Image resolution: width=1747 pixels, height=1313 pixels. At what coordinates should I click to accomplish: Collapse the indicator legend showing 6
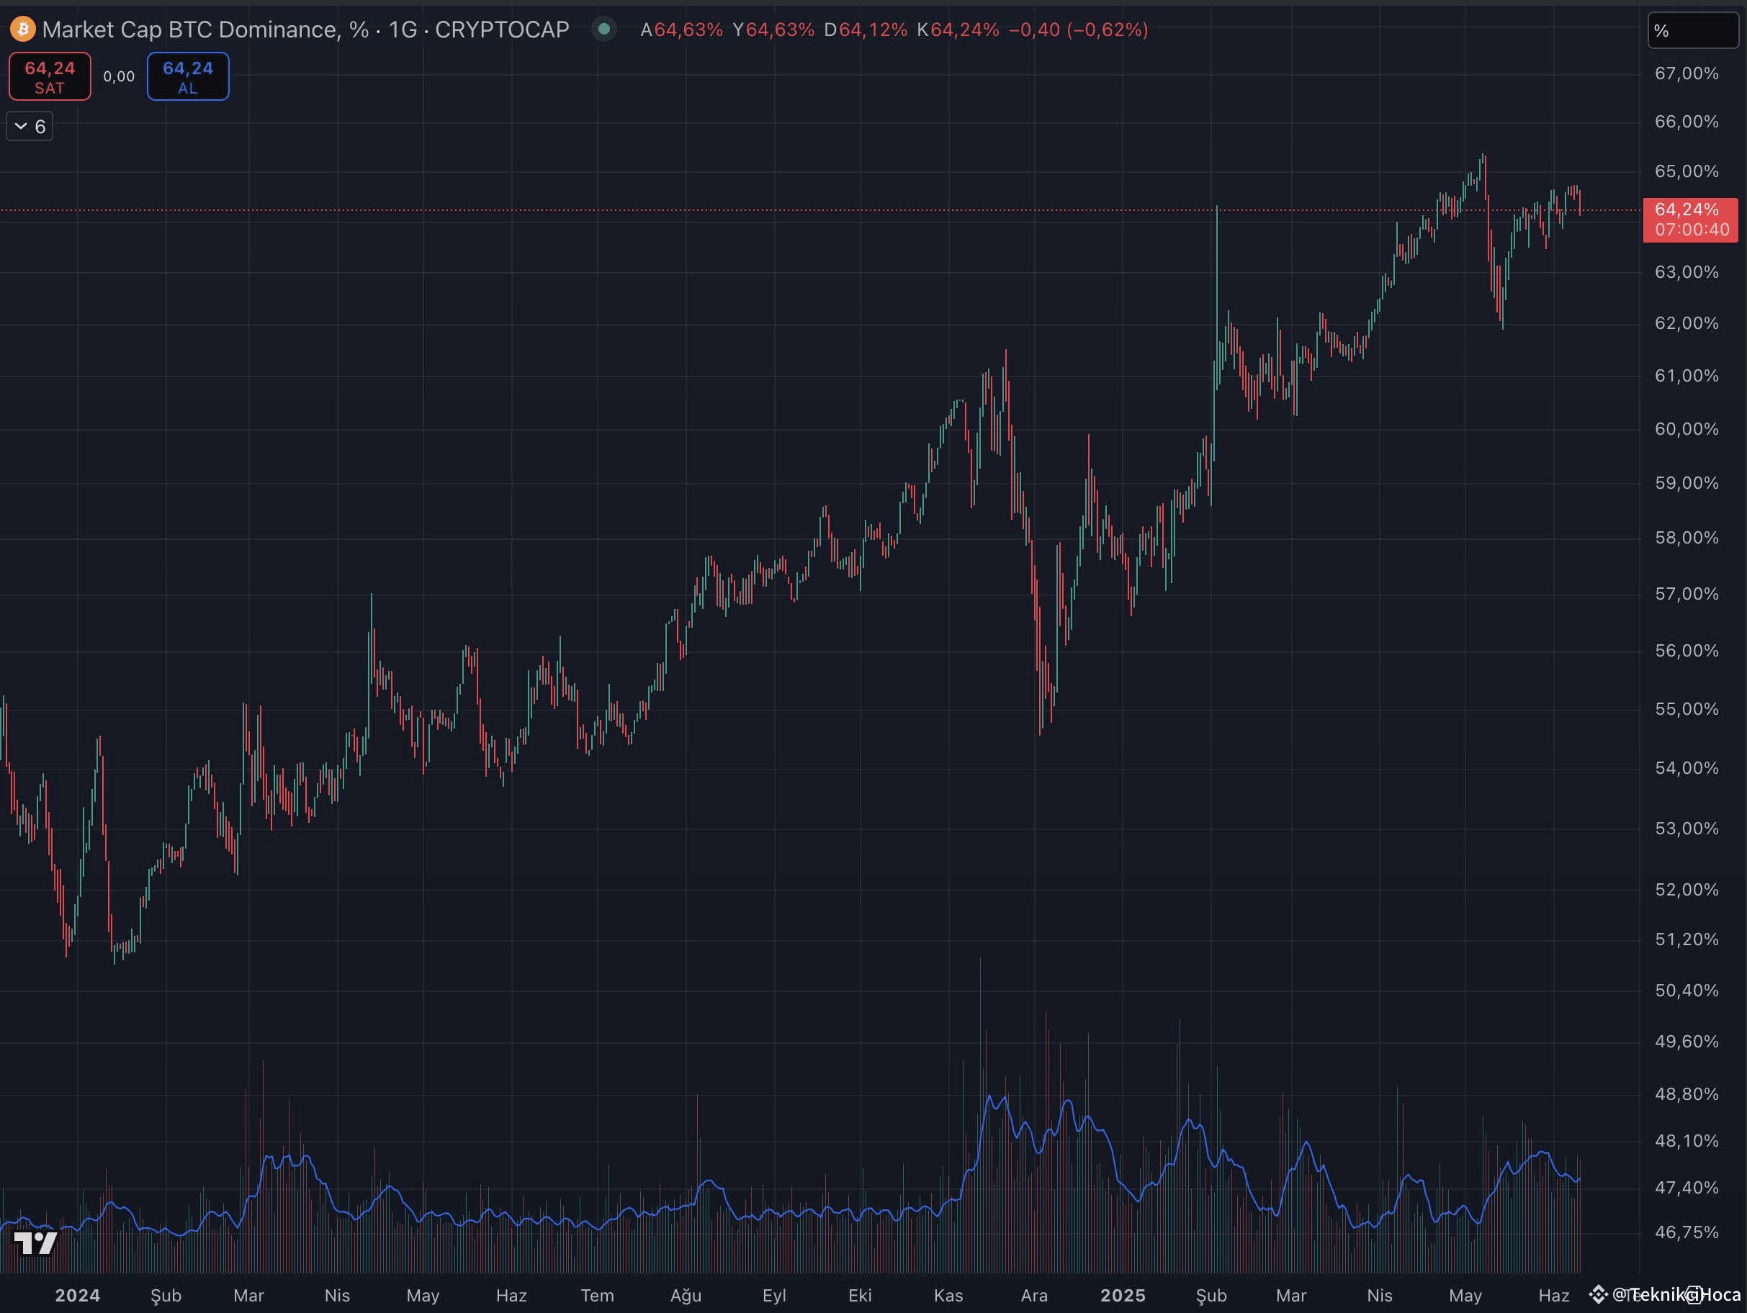(30, 126)
